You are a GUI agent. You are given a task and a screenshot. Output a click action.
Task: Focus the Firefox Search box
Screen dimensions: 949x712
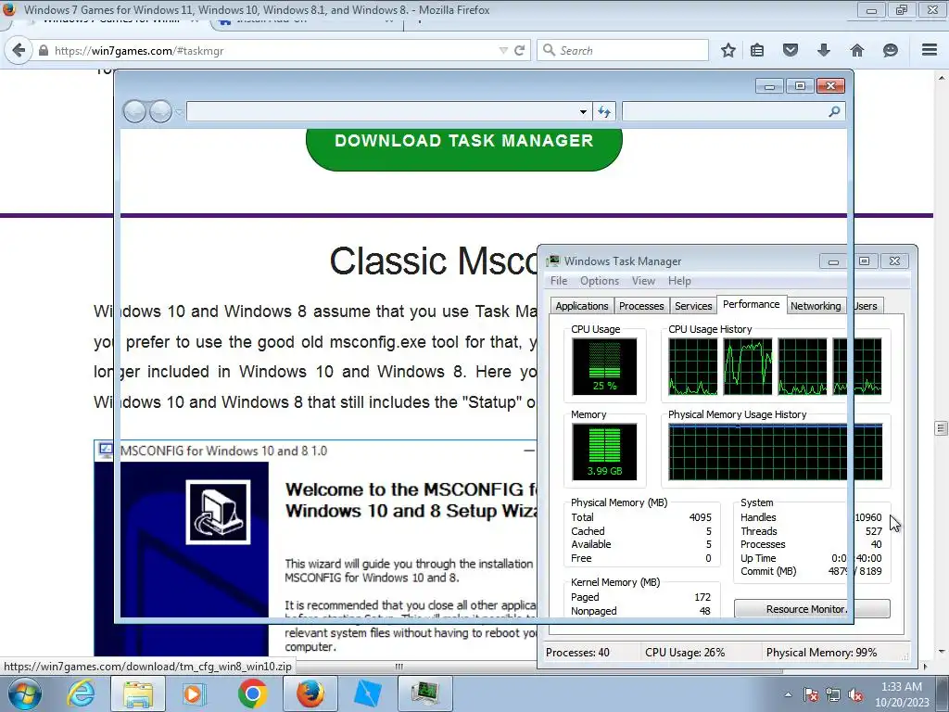[623, 50]
